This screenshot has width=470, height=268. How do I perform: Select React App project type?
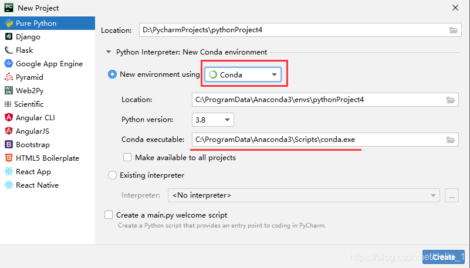[x=48, y=172]
